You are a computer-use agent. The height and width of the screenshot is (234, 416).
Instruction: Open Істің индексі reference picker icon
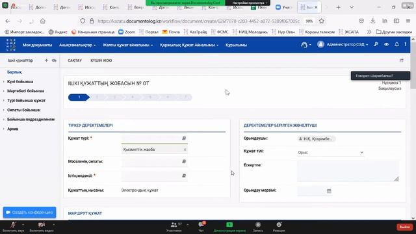(x=184, y=175)
